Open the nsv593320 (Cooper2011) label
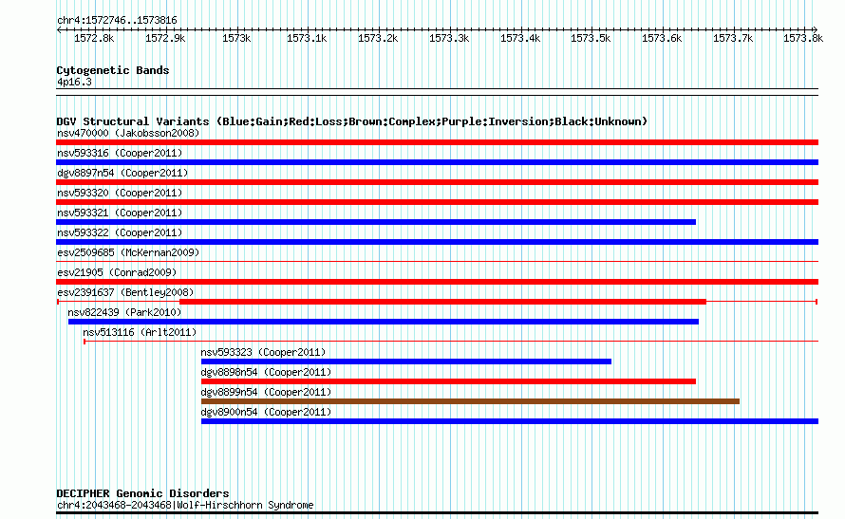 pos(120,193)
